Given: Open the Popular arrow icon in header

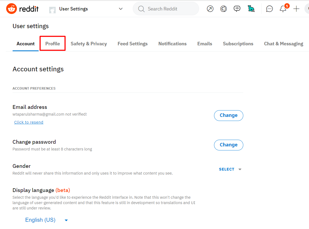Looking at the screenshot, I should 210,9.
